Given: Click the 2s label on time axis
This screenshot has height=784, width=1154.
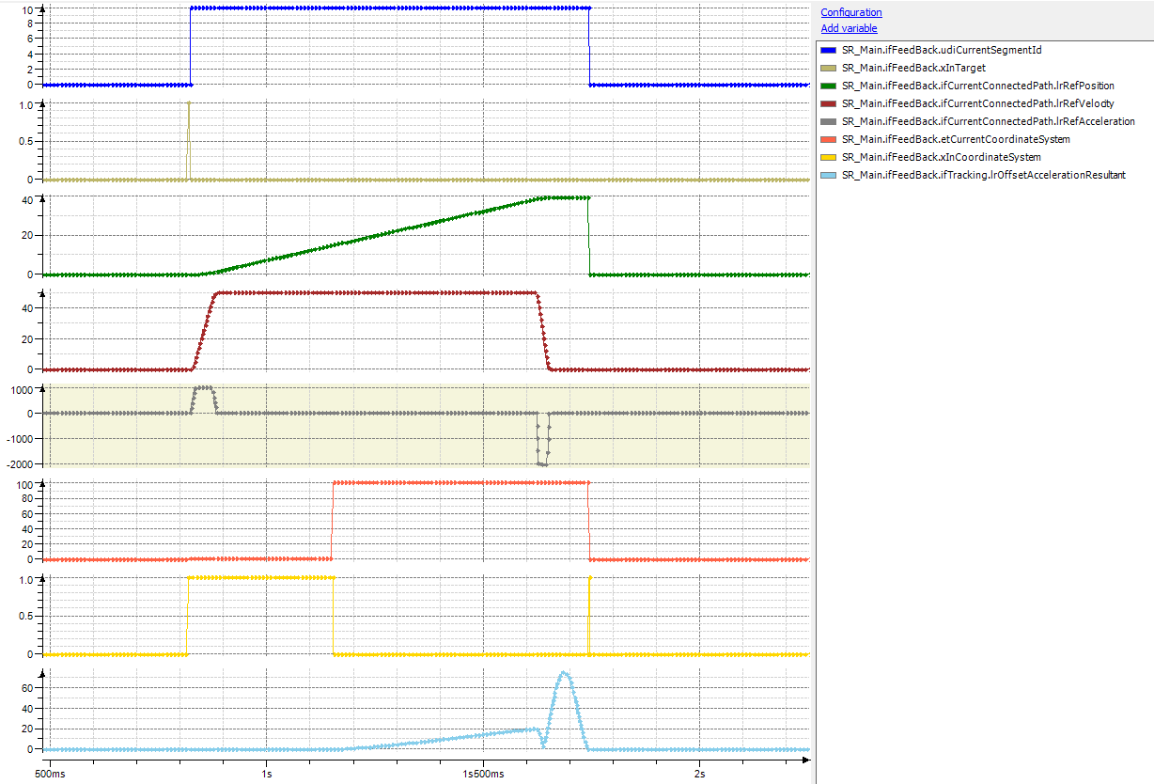Looking at the screenshot, I should click(699, 773).
